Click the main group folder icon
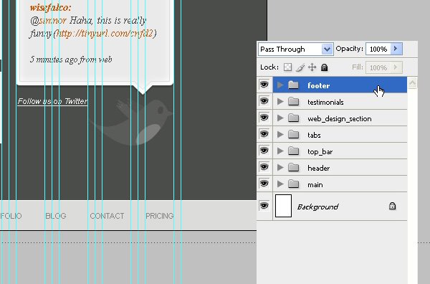Screen dimensions: 430x284 coord(293,184)
